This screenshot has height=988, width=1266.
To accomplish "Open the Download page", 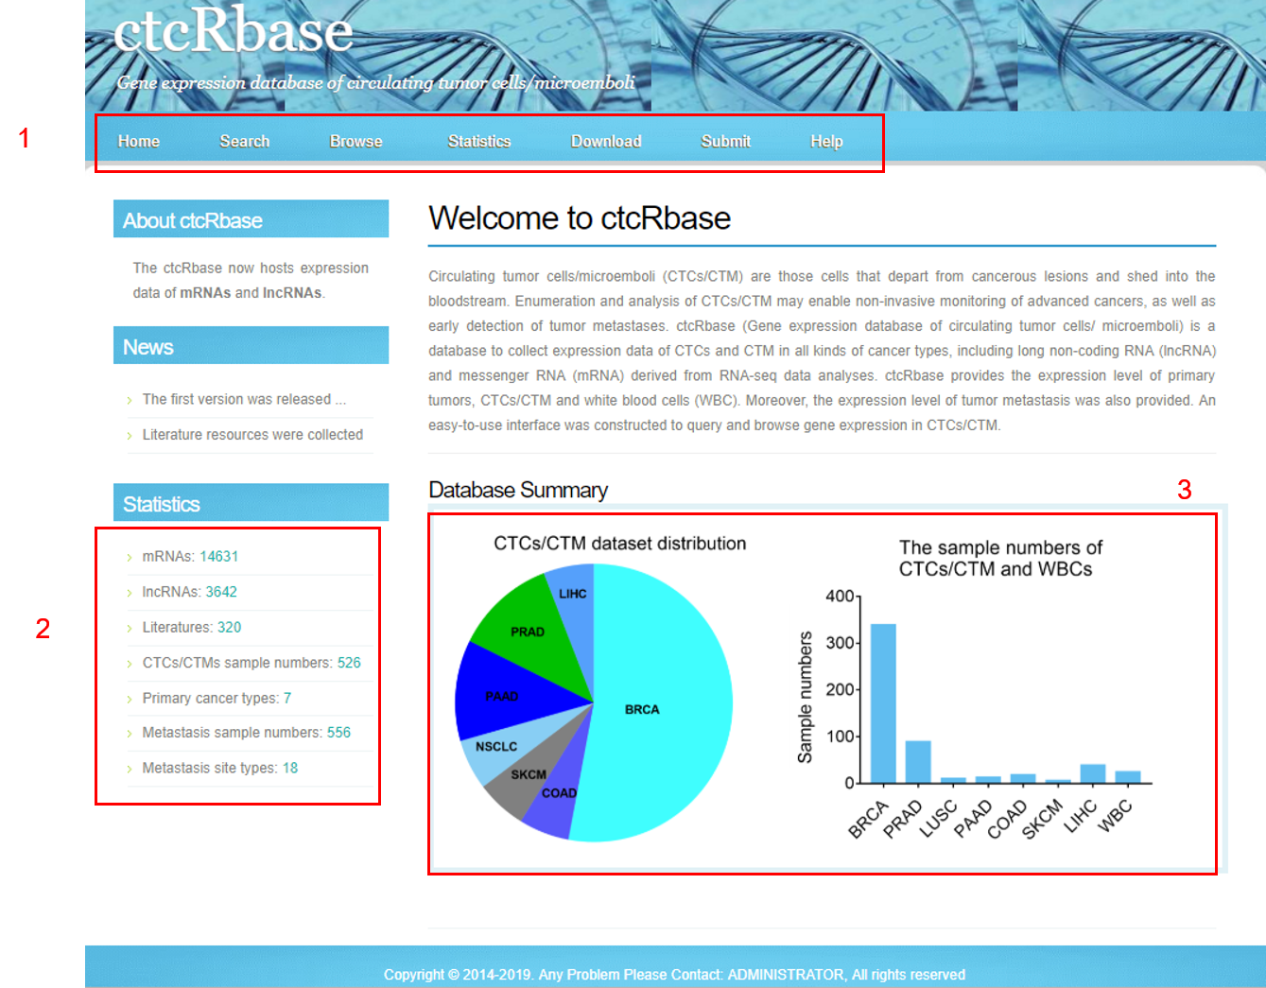I will click(x=605, y=141).
